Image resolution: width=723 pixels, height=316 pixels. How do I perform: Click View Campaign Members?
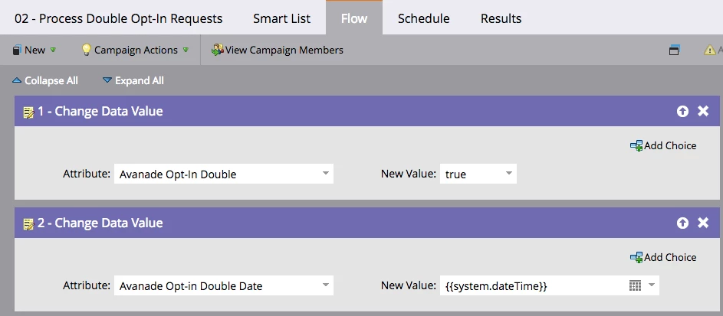278,50
